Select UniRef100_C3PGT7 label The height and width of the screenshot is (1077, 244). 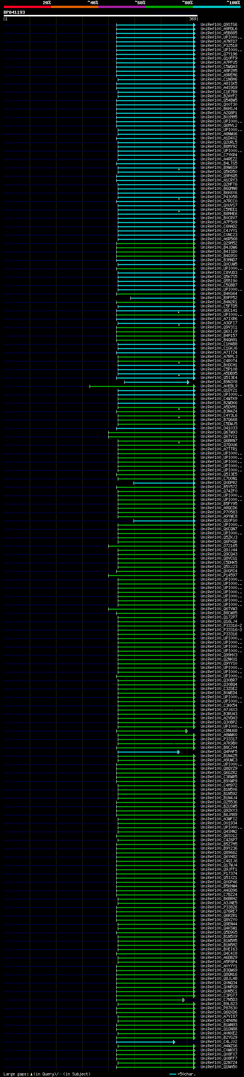click(x=218, y=995)
